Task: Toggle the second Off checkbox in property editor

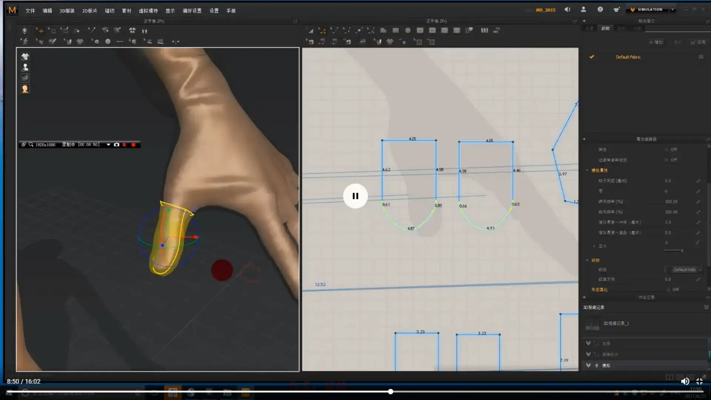Action: [666, 160]
